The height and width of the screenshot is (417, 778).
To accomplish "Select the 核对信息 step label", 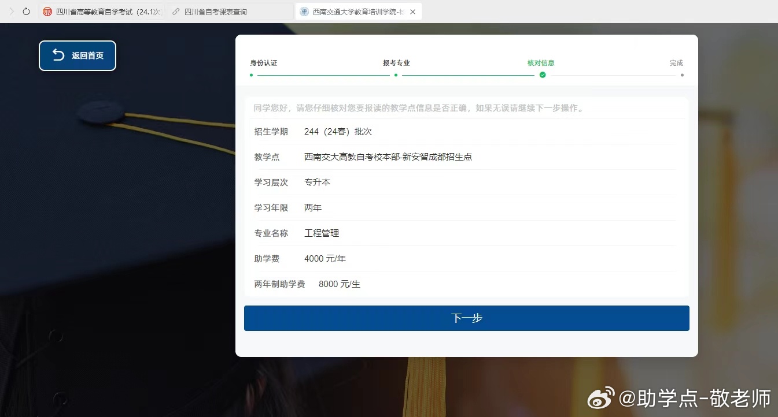I will (541, 63).
